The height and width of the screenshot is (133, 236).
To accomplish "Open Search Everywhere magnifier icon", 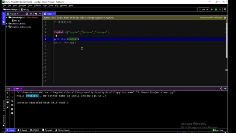I will (225, 10).
